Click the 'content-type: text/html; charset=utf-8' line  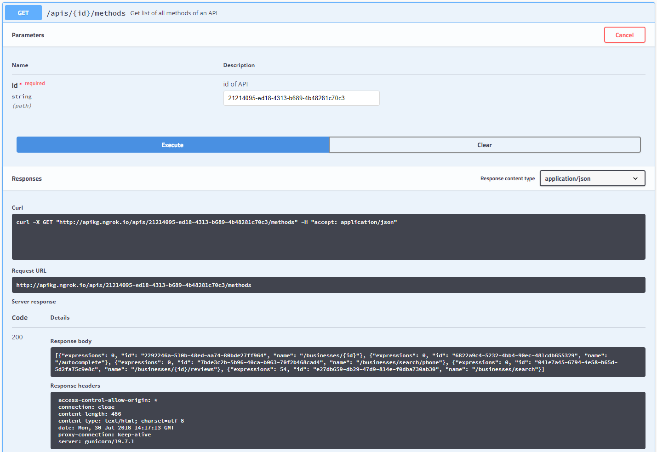coord(121,421)
